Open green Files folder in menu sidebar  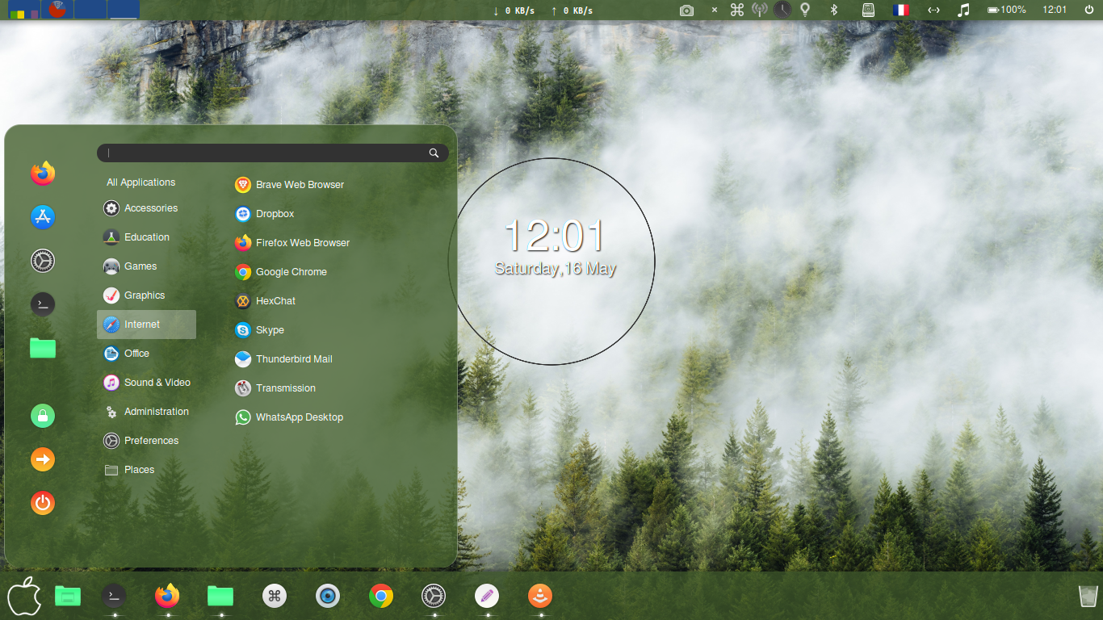(x=43, y=348)
